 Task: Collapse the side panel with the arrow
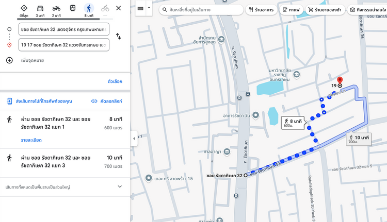(x=135, y=138)
